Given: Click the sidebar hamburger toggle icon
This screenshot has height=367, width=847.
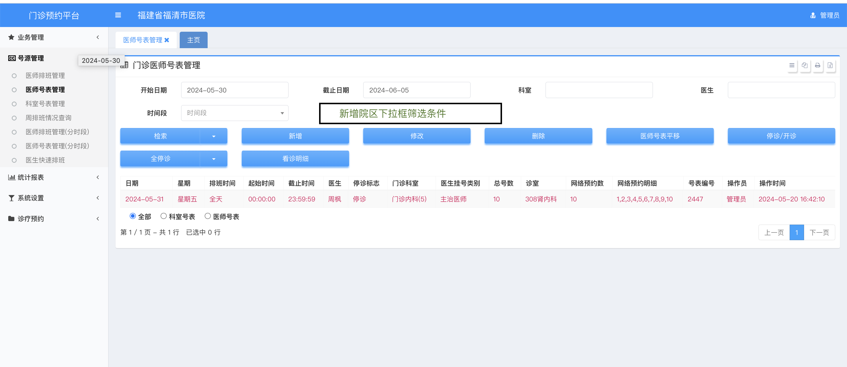Looking at the screenshot, I should (x=118, y=15).
